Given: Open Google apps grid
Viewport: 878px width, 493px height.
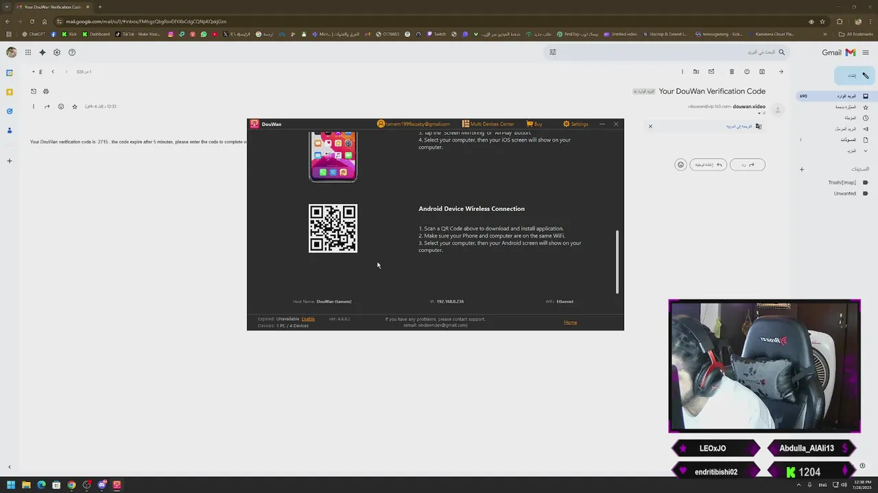Looking at the screenshot, I should click(28, 52).
